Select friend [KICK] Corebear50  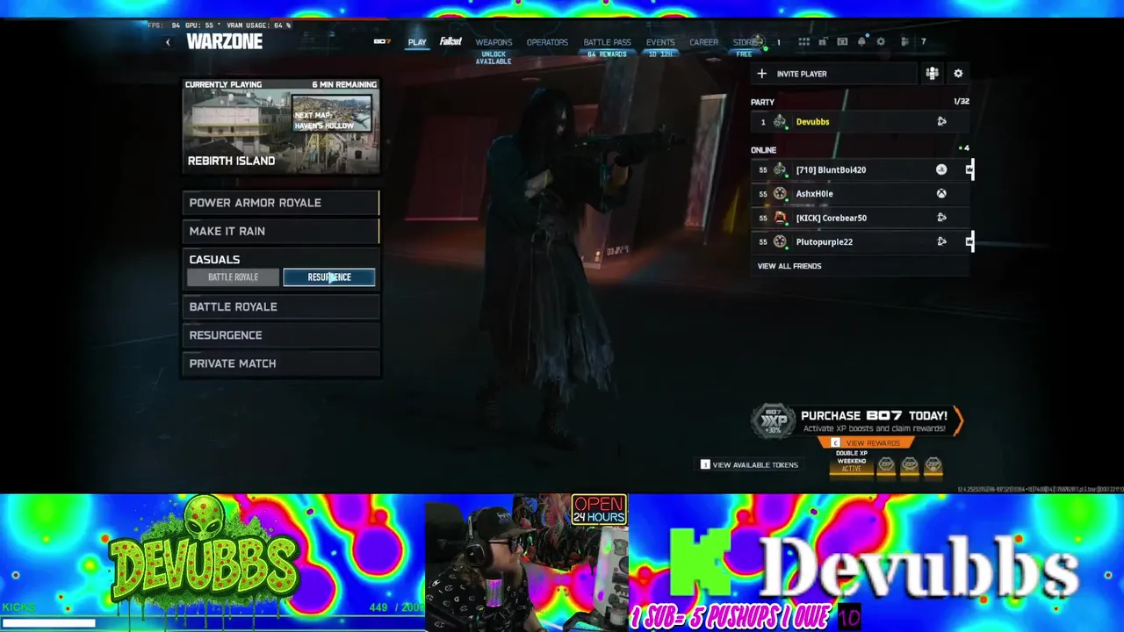pos(860,218)
